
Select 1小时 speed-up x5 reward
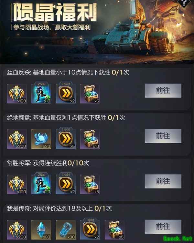coord(66,138)
